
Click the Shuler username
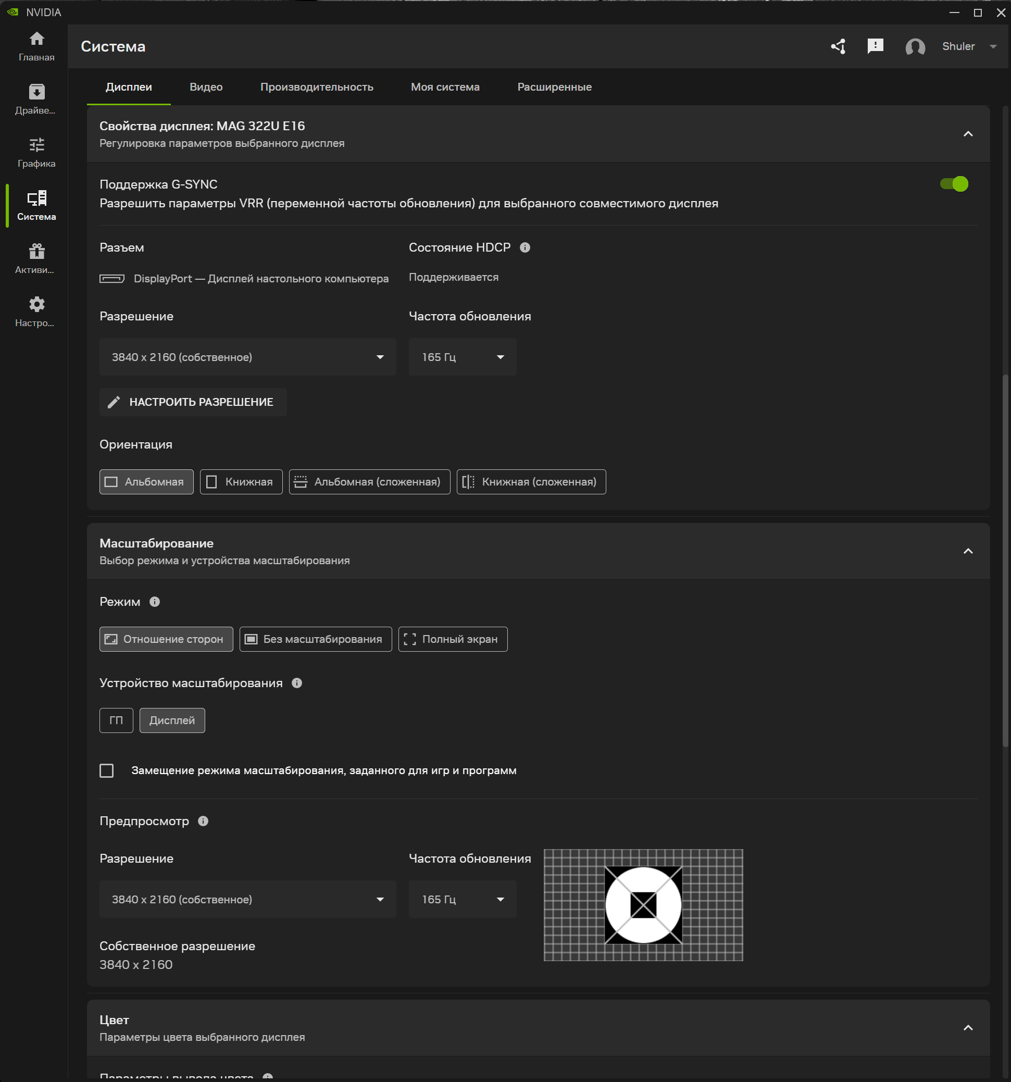pyautogui.click(x=958, y=47)
